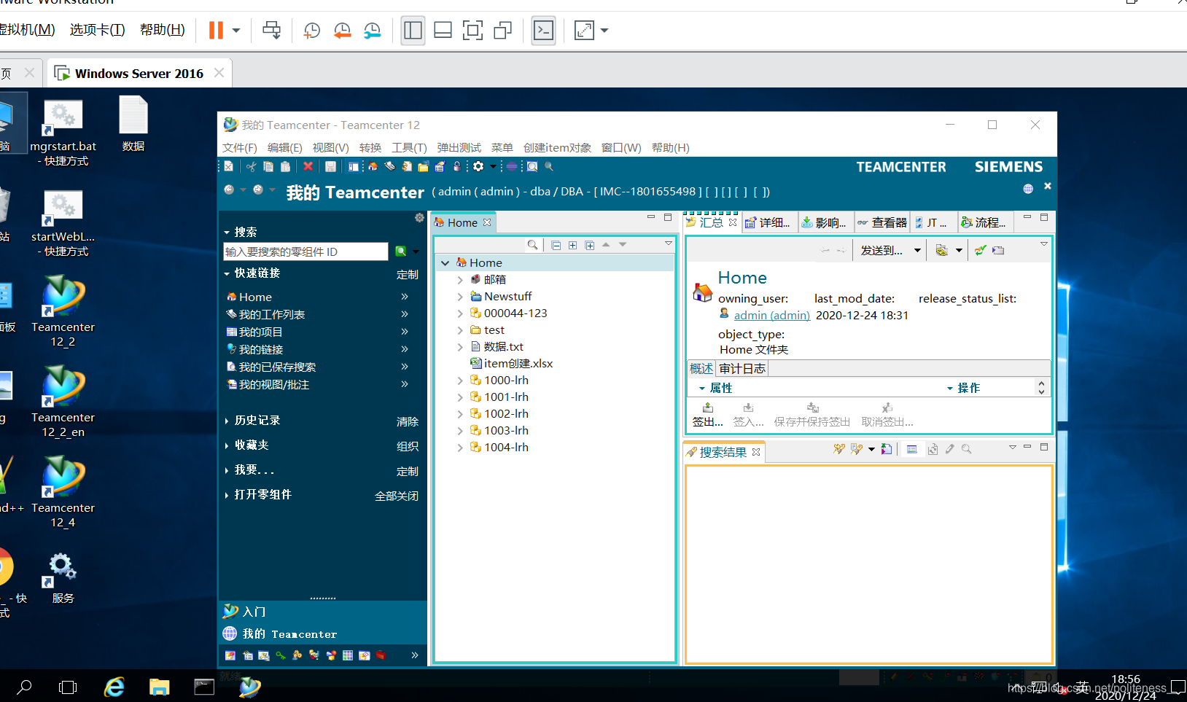Open 我的已保存搜索 quick link

click(277, 367)
